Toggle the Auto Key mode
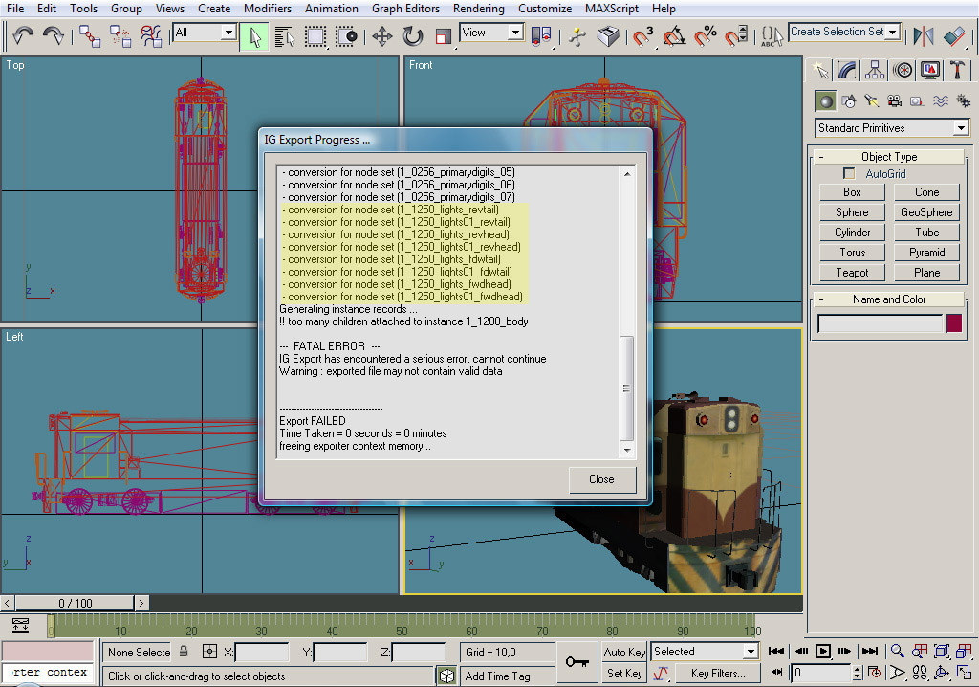979x687 pixels. (624, 652)
